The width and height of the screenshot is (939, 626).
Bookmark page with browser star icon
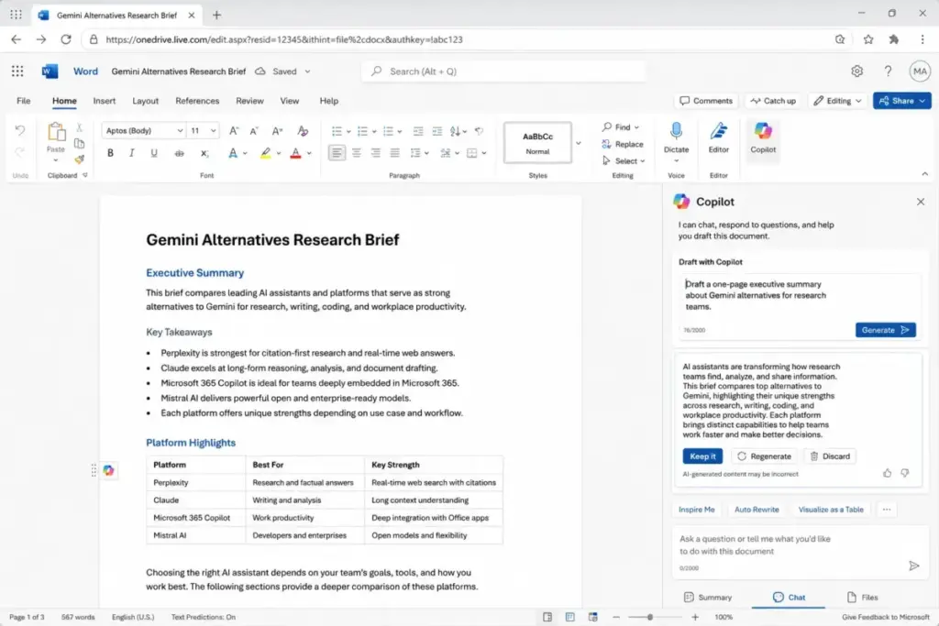(x=868, y=39)
